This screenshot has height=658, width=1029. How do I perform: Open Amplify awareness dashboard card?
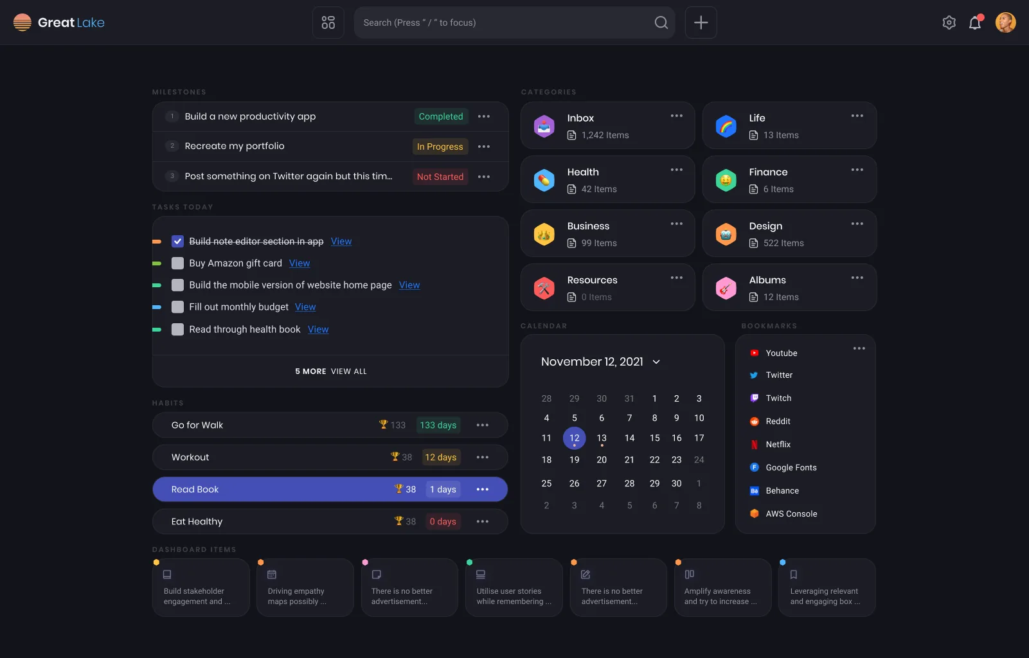point(722,587)
